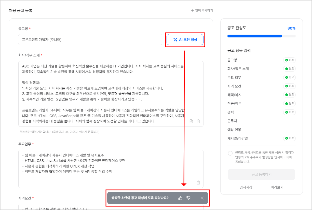The image size is (312, 210).
Task: Click the 완료 badge next to 게시일/마감일
Action: coord(289,138)
